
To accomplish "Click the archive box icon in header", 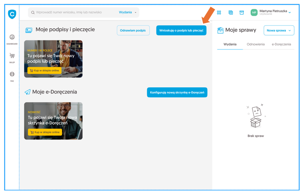I will (242, 13).
